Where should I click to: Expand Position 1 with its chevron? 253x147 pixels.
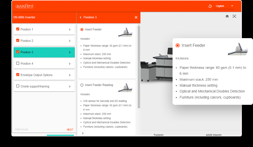pos(70,30)
